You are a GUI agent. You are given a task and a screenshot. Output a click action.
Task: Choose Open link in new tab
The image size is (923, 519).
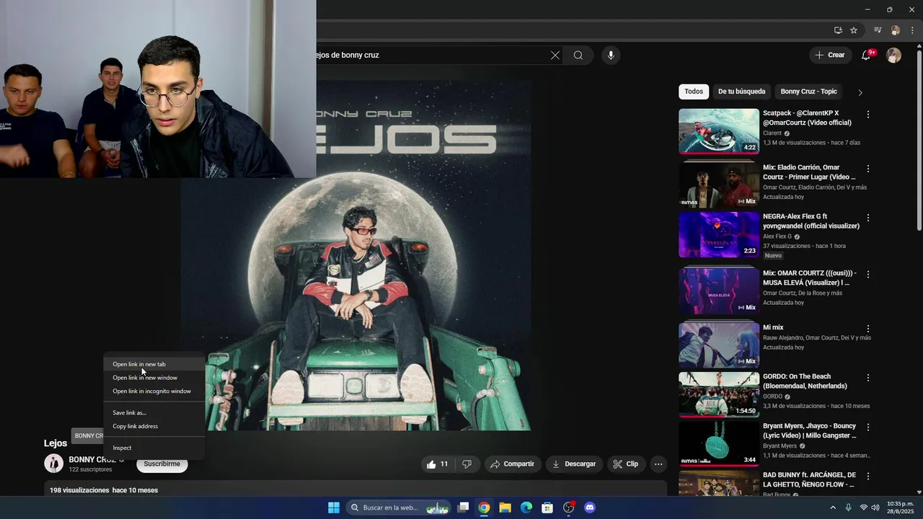pyautogui.click(x=154, y=364)
